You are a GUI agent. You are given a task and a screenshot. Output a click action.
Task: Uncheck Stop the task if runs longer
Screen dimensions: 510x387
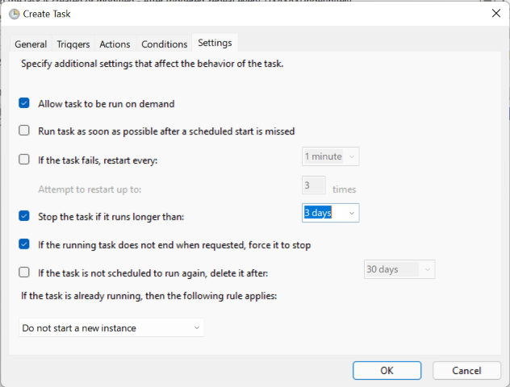[x=24, y=217]
